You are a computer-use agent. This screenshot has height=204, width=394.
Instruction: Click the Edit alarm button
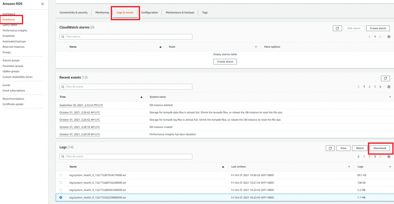[354, 28]
